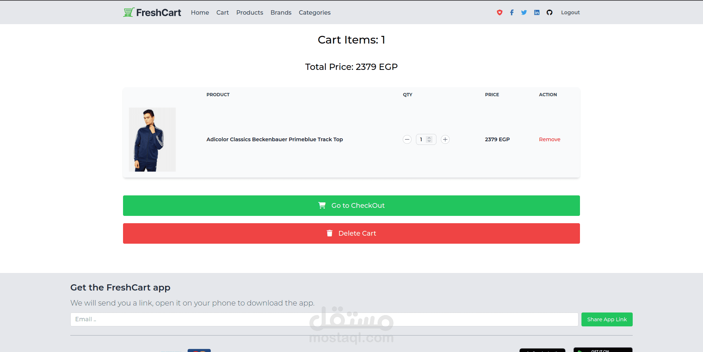Click Adicolor Classics Beckenbauer Primeblue Track Top

click(x=275, y=139)
